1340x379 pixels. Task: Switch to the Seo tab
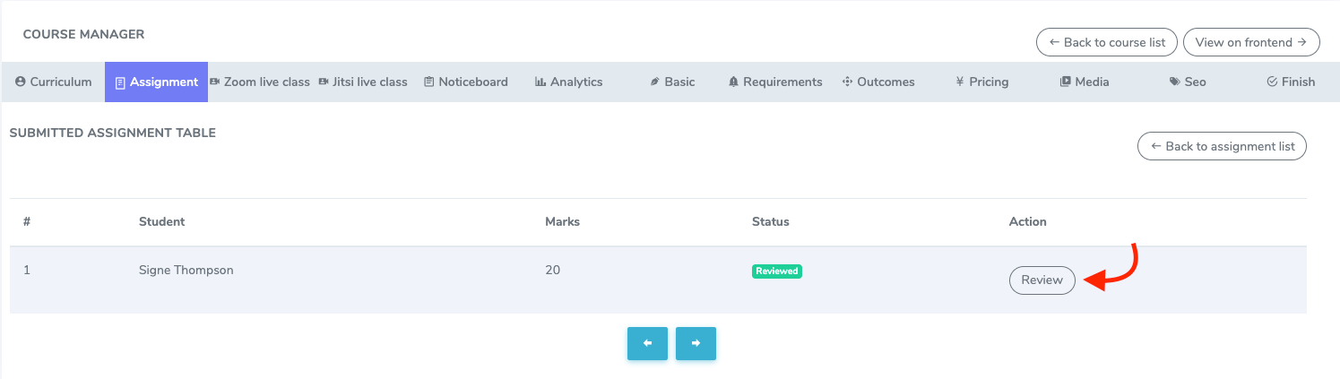click(1187, 82)
